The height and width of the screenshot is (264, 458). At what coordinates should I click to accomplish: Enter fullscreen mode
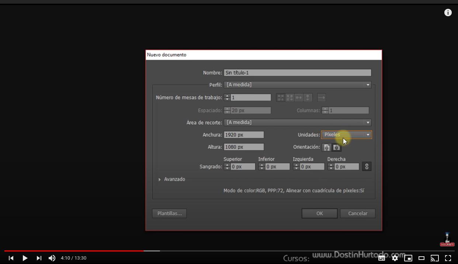point(448,258)
